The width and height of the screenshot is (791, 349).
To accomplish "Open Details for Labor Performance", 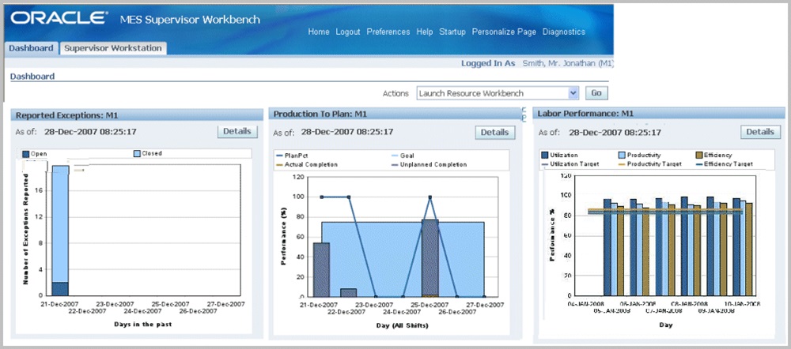I will 760,132.
